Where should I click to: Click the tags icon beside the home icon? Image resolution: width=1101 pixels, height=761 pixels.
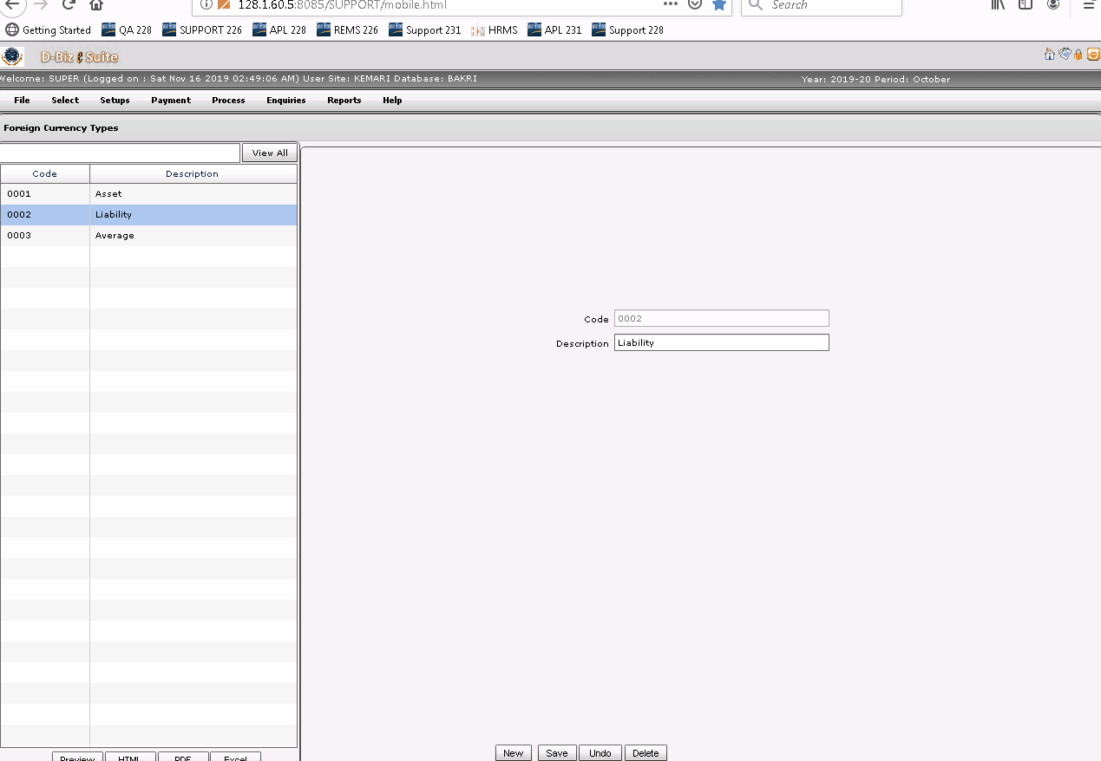click(1065, 54)
